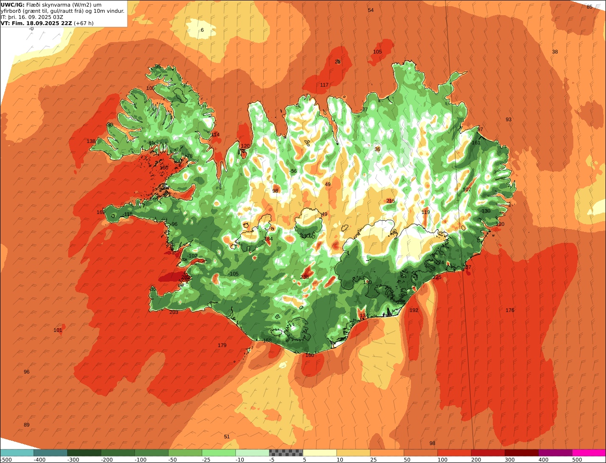
Task: Click the orange swatch between 25 and 50
Action: tap(386, 453)
